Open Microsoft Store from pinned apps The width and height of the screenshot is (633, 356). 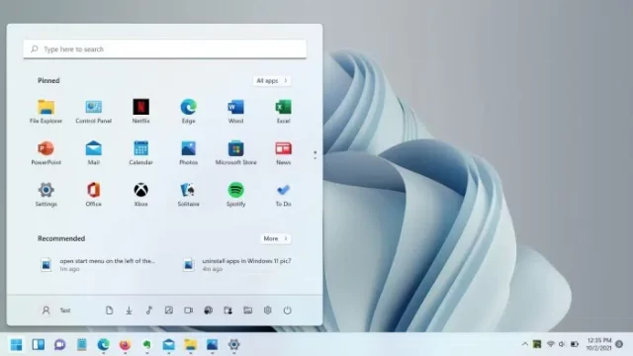235,152
